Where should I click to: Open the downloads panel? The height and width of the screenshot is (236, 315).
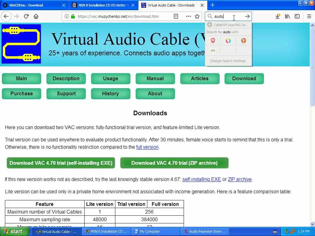[x=278, y=17]
